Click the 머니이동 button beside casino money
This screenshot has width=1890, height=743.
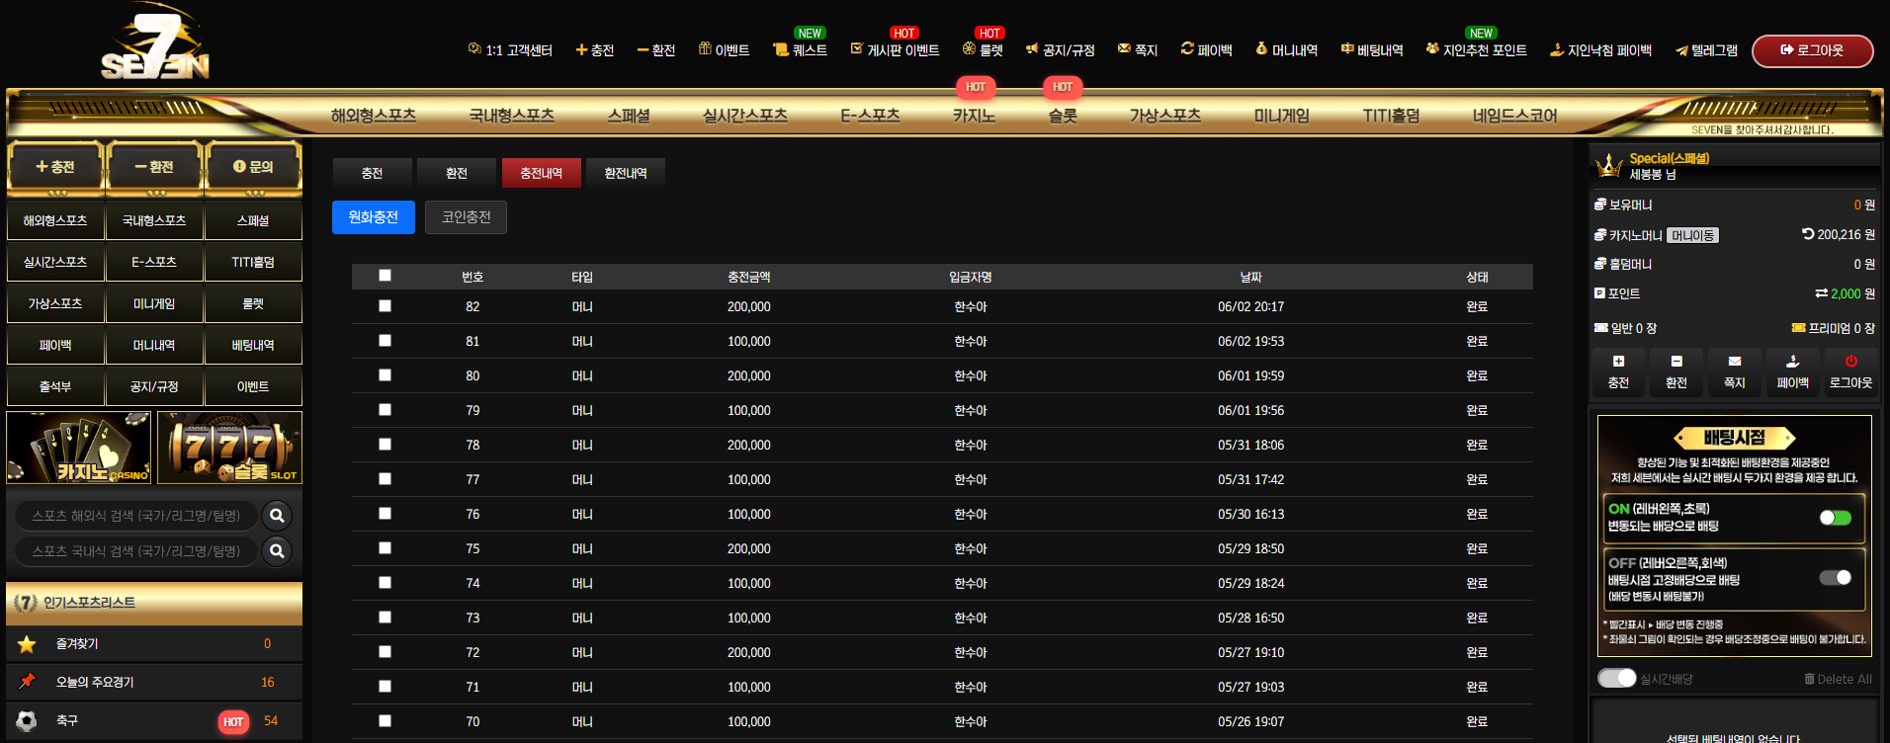tap(1693, 235)
